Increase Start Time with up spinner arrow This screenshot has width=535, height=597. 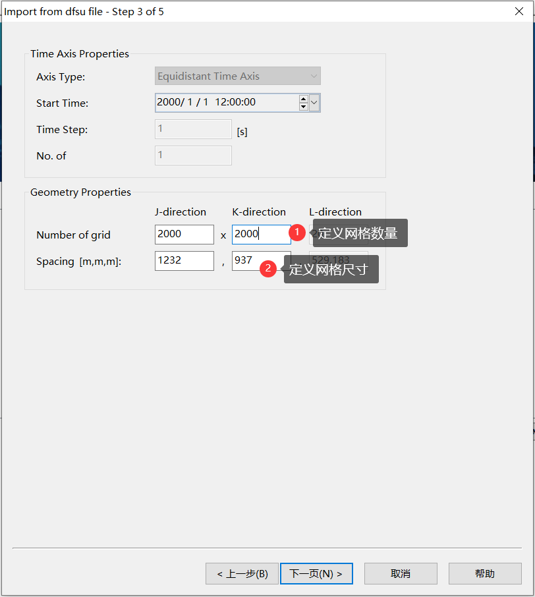click(x=304, y=99)
